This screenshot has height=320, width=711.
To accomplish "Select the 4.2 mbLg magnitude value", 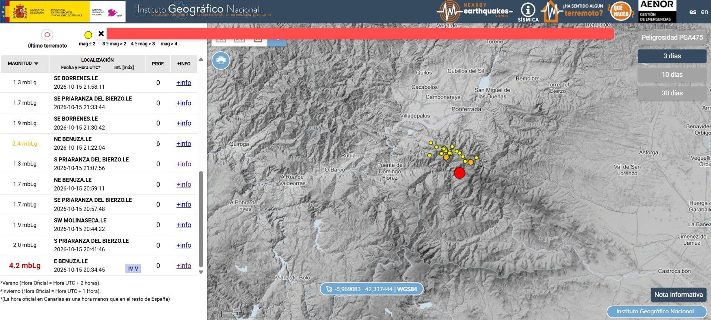I will [x=25, y=265].
